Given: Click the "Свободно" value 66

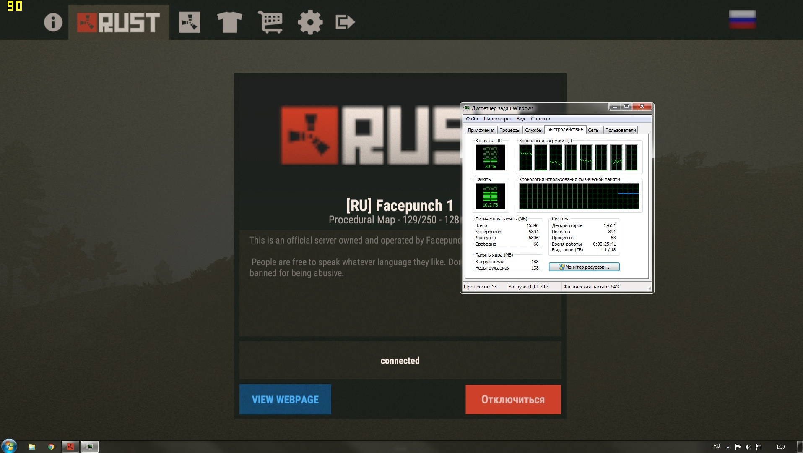Looking at the screenshot, I should [x=536, y=244].
